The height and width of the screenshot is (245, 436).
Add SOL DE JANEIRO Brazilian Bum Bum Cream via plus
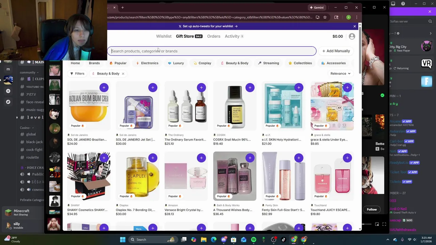click(x=104, y=87)
